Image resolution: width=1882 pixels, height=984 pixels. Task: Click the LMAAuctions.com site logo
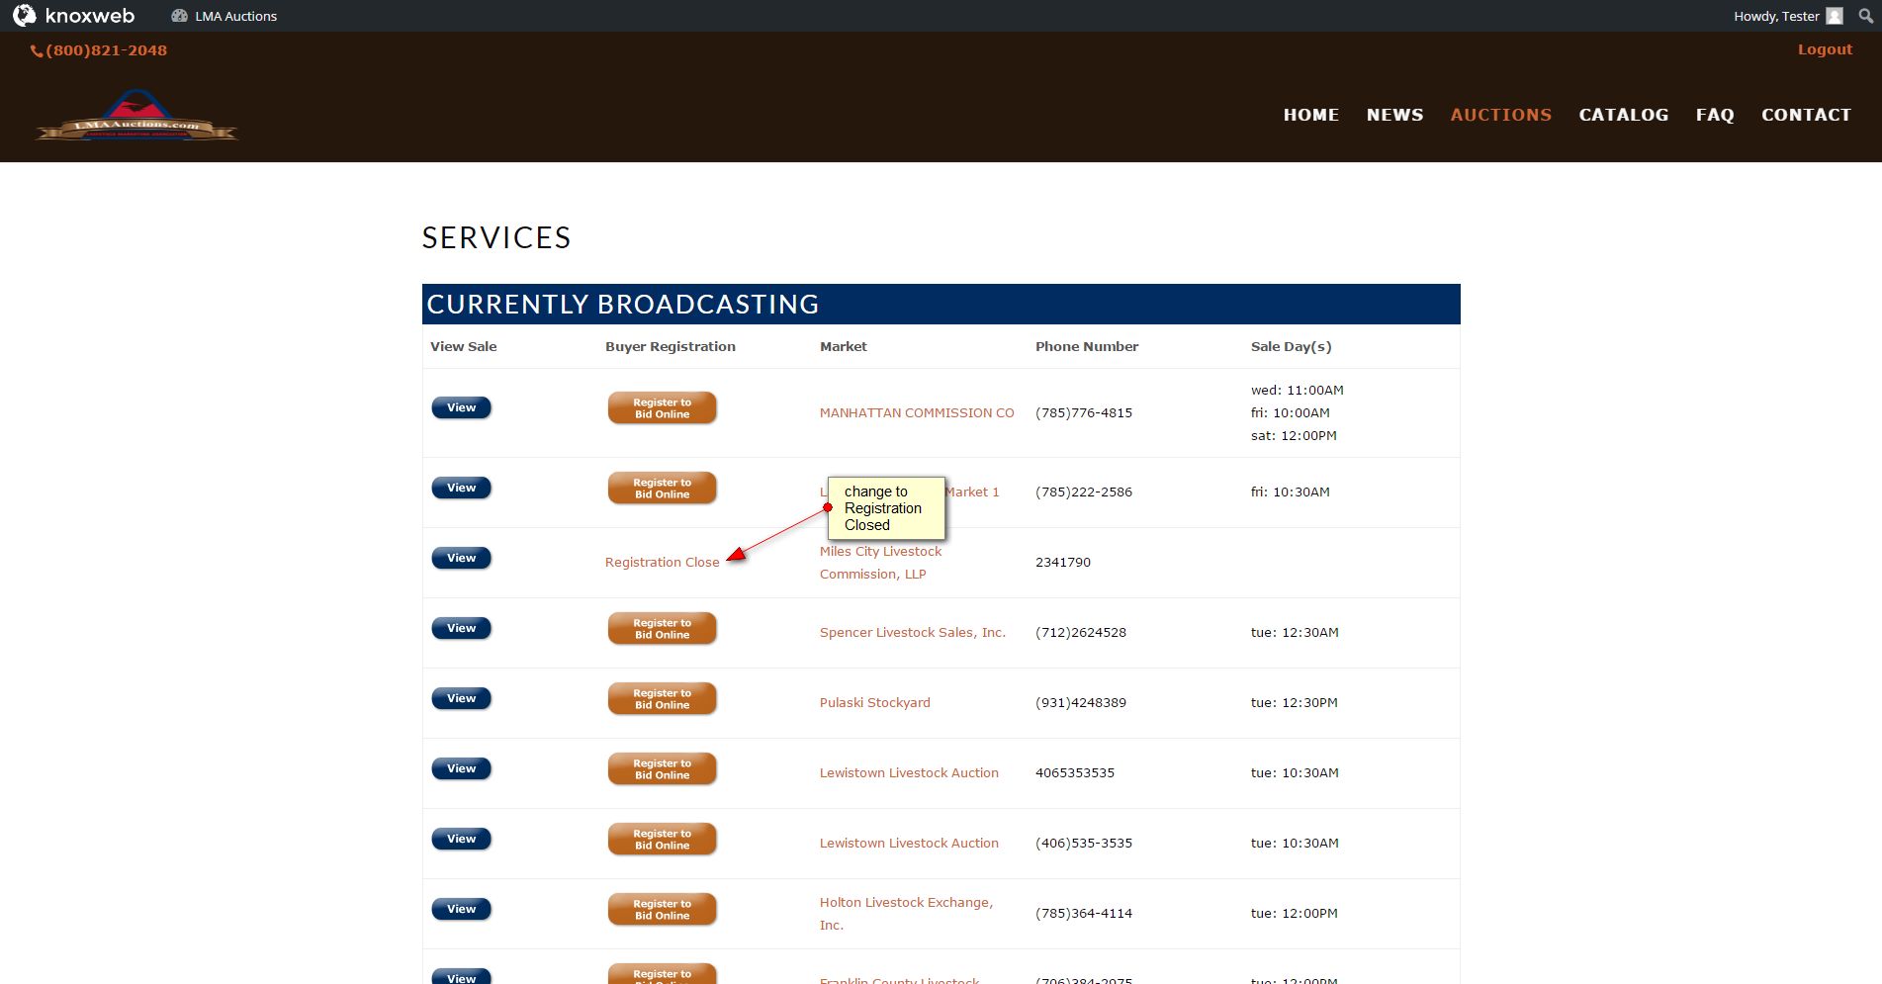(136, 117)
